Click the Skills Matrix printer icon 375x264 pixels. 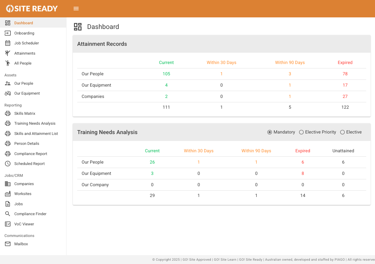(8, 113)
